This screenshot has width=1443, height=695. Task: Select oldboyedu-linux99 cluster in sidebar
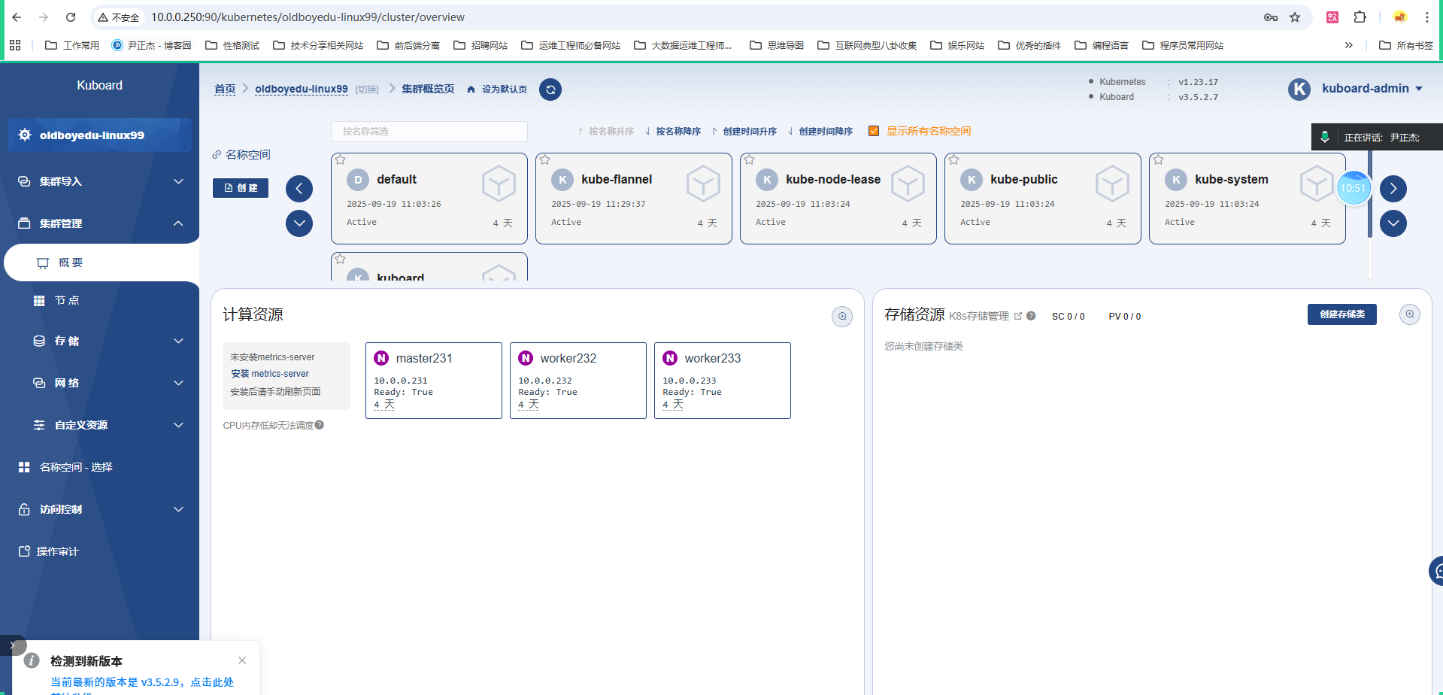[99, 135]
